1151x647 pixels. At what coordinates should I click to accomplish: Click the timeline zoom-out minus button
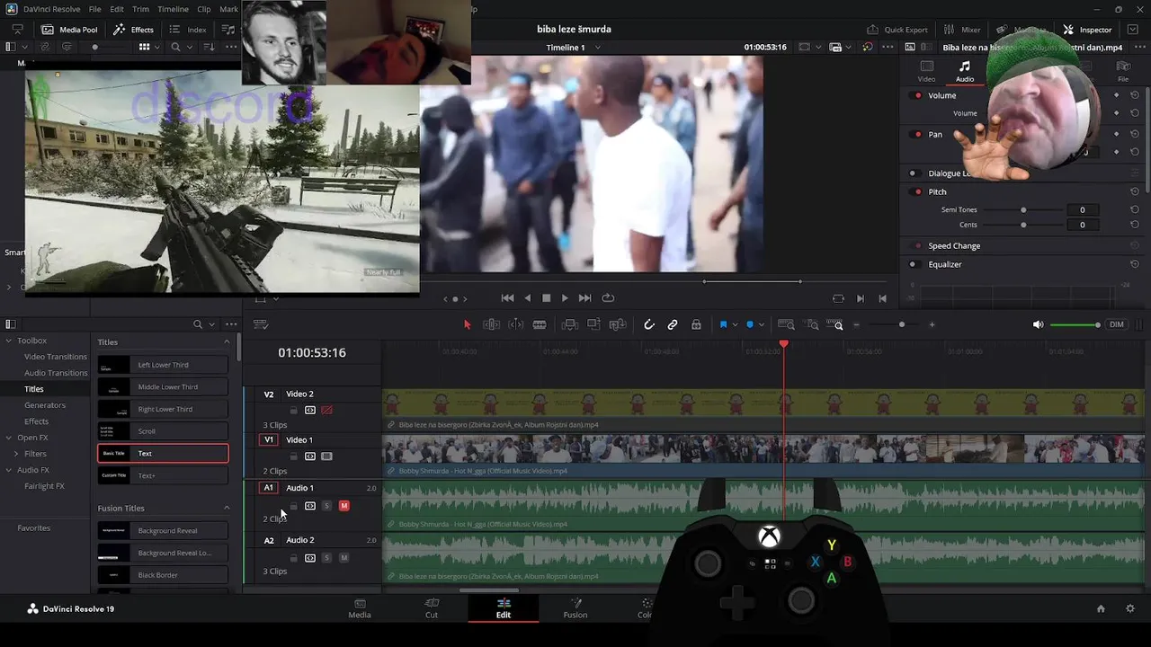856,324
